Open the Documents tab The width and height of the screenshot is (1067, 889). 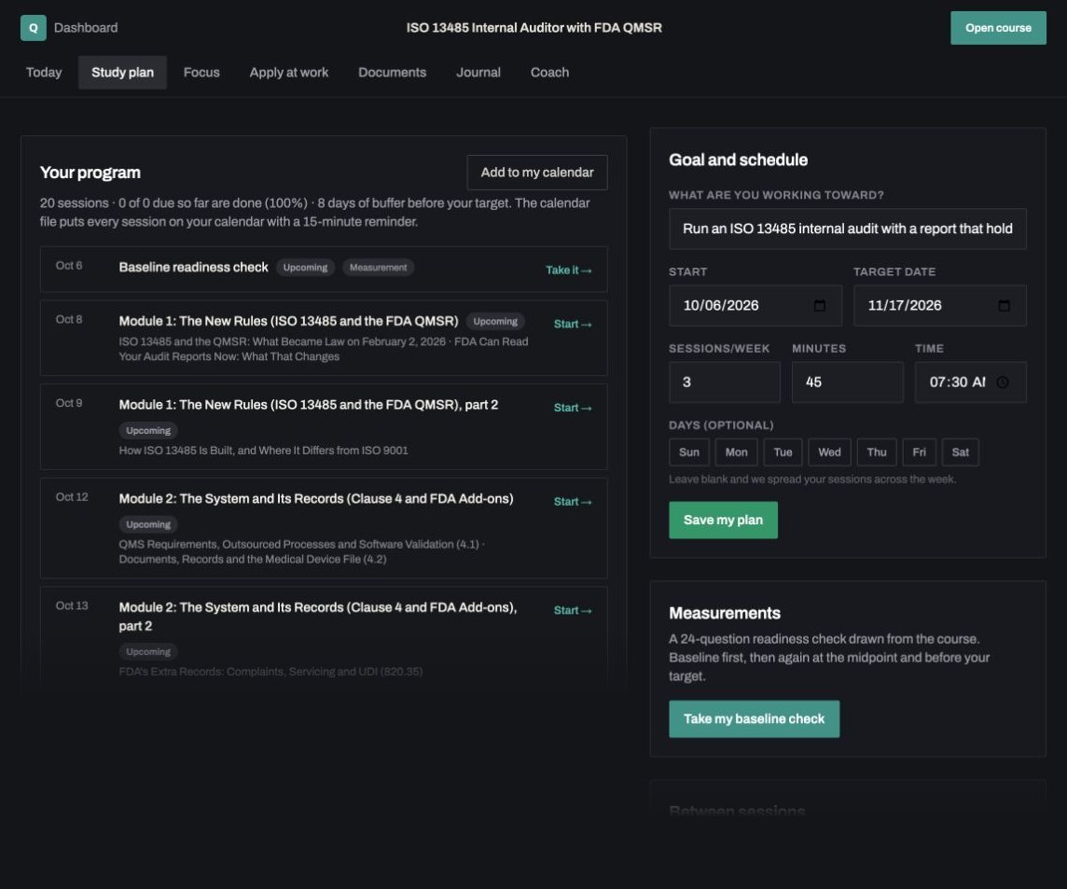(x=393, y=72)
